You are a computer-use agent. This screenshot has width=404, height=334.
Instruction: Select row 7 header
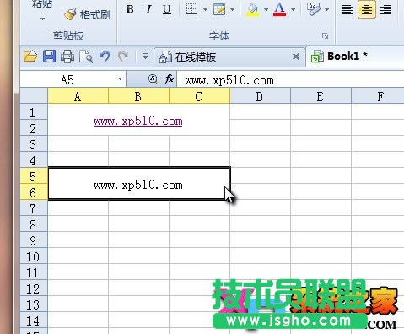tap(34, 208)
